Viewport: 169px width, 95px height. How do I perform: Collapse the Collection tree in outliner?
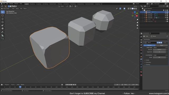click(143, 10)
